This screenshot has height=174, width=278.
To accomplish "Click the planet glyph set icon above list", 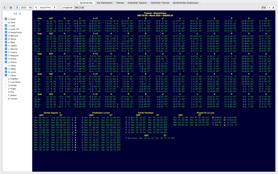I will [x=15, y=14].
